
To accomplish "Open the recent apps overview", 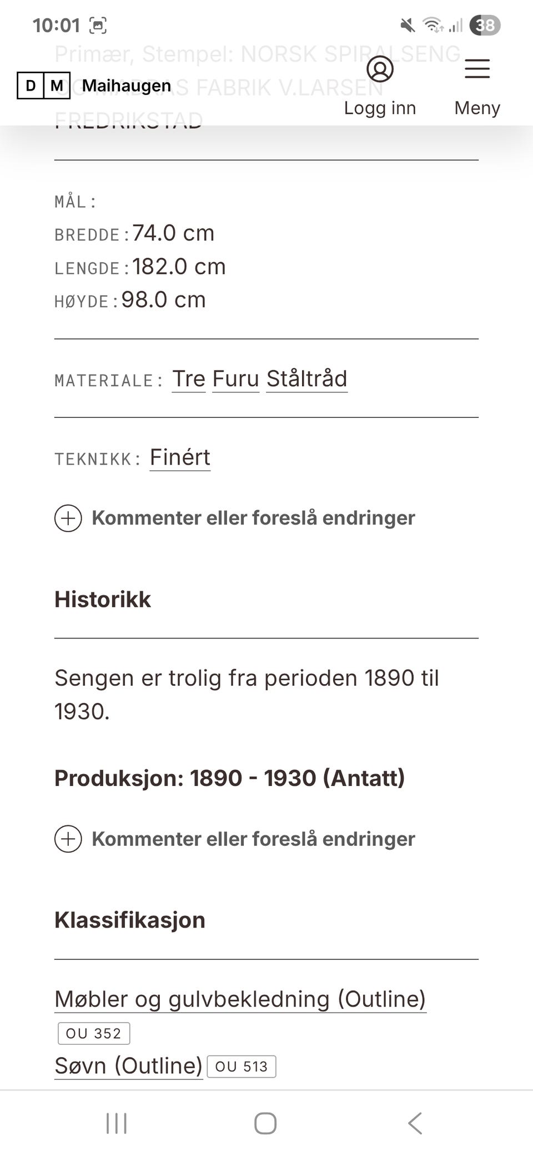I will pos(117,1123).
